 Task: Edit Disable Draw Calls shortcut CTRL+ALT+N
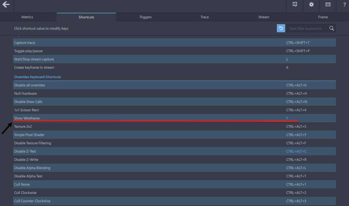click(x=296, y=102)
